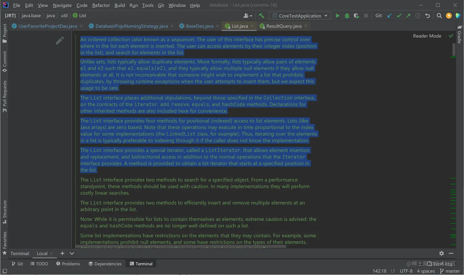Close the List.java editor tab
This screenshot has height=275, width=464.
[x=252, y=26]
